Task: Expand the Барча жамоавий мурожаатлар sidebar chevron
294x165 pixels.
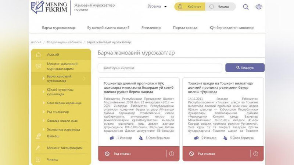Action: [84, 78]
